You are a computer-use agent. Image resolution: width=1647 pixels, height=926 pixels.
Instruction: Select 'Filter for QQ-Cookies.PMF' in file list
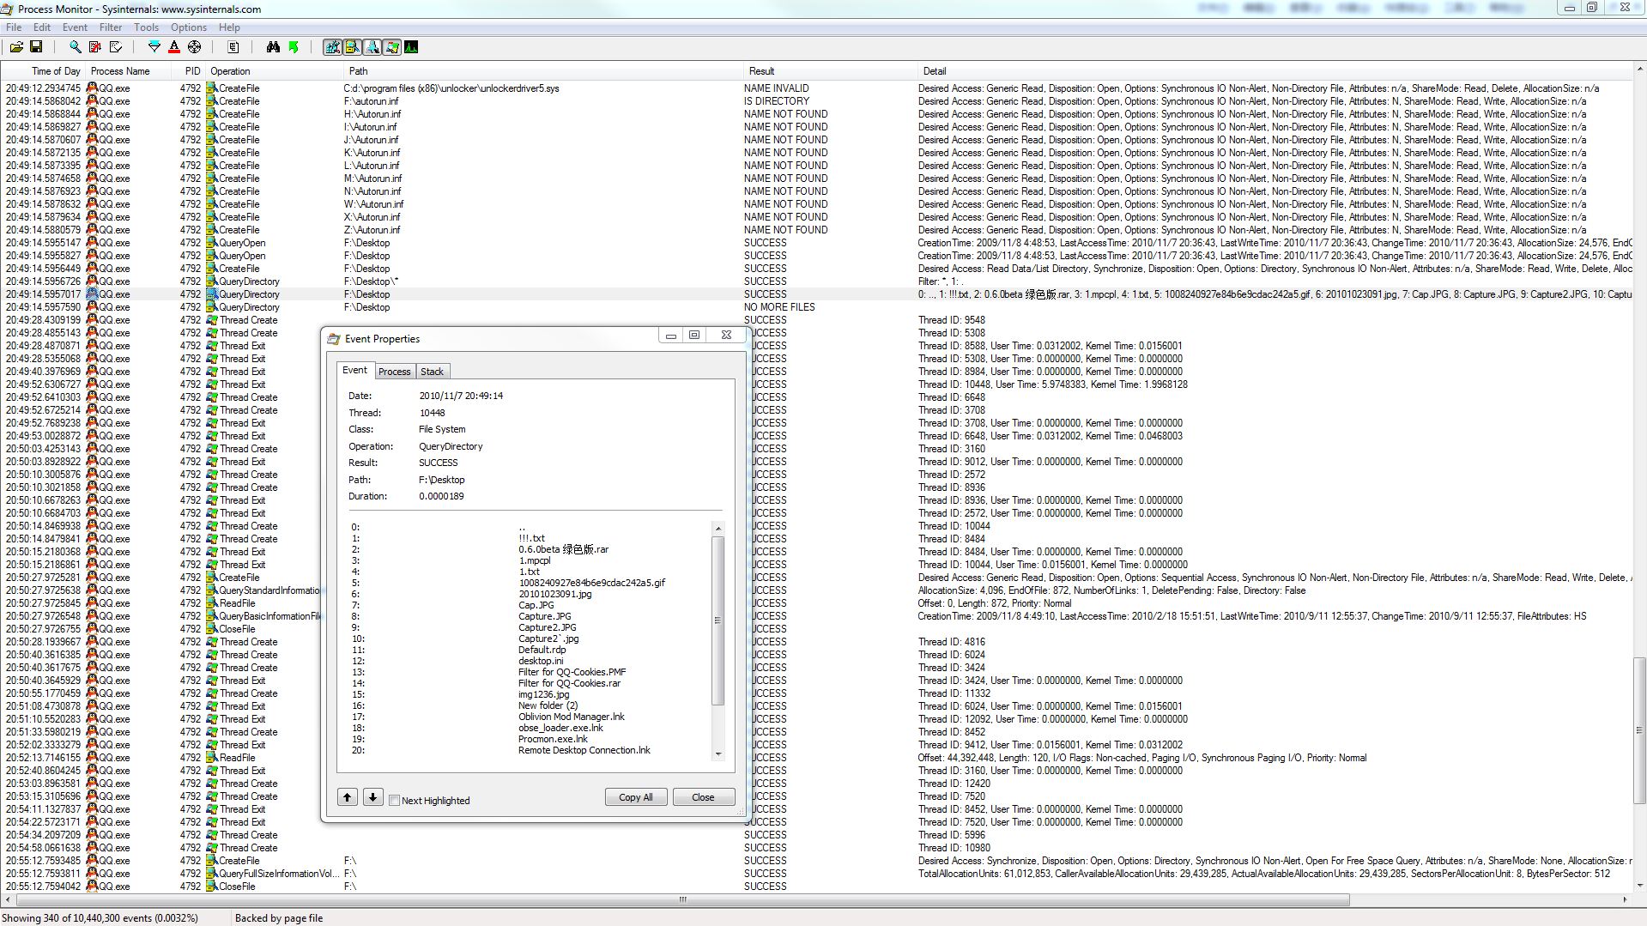point(572,672)
